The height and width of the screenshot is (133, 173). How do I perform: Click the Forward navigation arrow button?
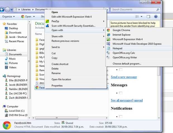[8, 9]
